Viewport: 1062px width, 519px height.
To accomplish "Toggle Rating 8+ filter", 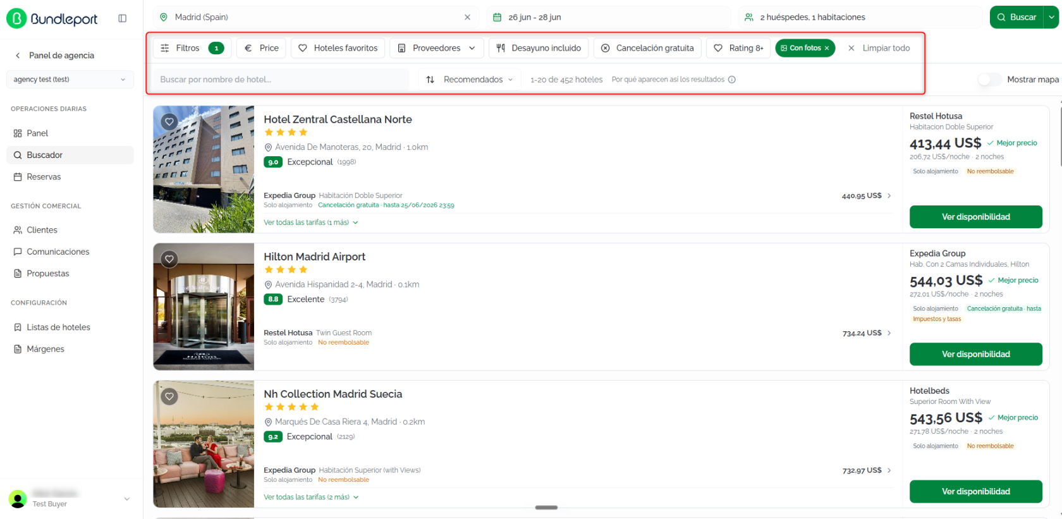I will pos(738,48).
